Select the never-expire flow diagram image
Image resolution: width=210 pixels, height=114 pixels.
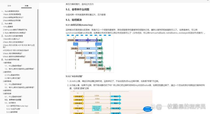pos(111,102)
